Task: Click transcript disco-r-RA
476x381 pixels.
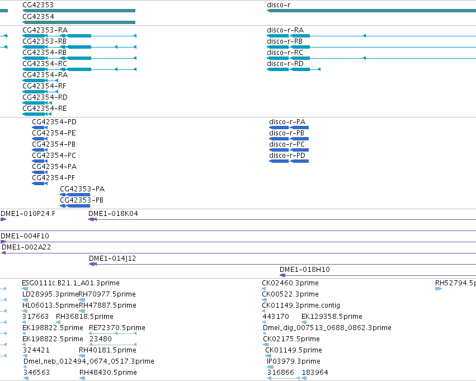Action: (371, 36)
